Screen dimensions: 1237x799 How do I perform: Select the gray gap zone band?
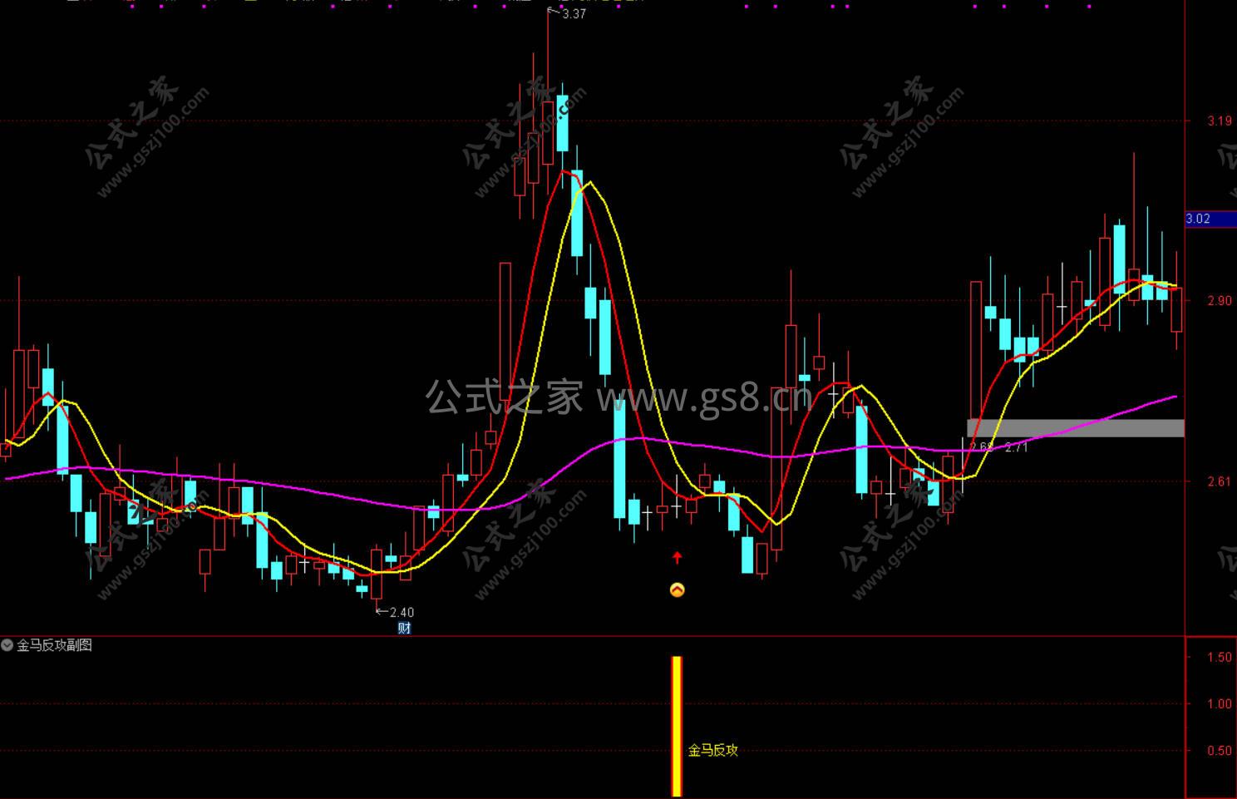(x=1076, y=428)
